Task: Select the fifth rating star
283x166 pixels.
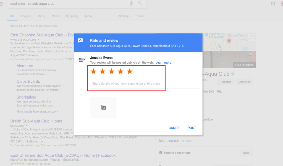Action: pos(130,72)
